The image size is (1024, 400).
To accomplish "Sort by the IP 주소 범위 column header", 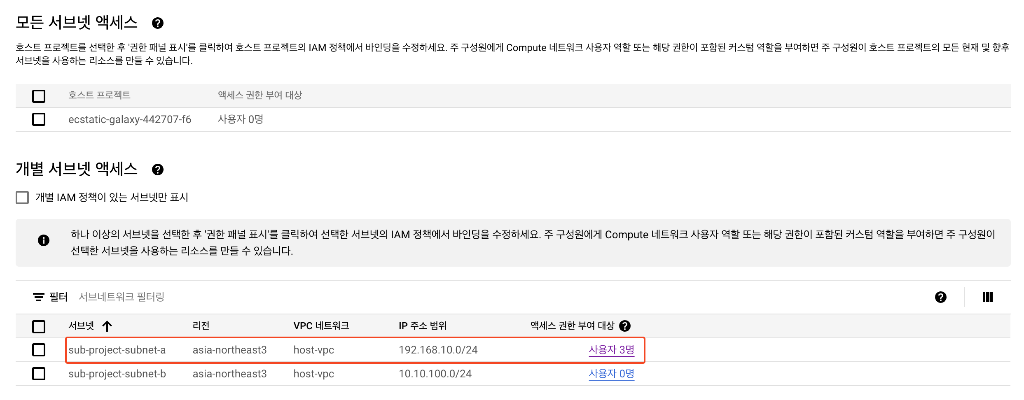I will [423, 326].
